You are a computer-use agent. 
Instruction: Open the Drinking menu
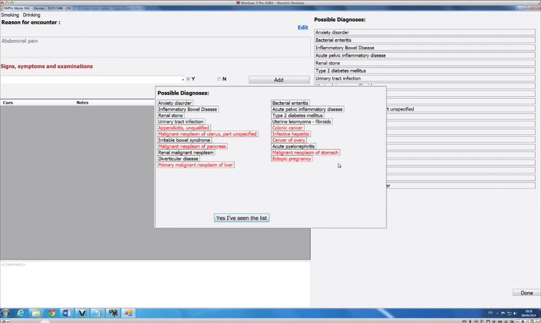(31, 15)
